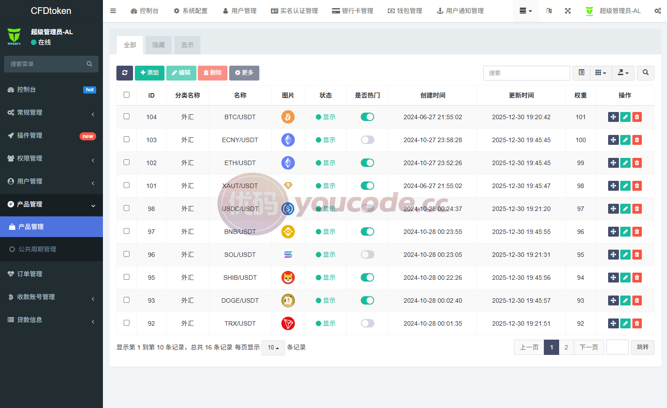
Task: Expand 权限管理 sidebar menu
Action: click(x=51, y=158)
